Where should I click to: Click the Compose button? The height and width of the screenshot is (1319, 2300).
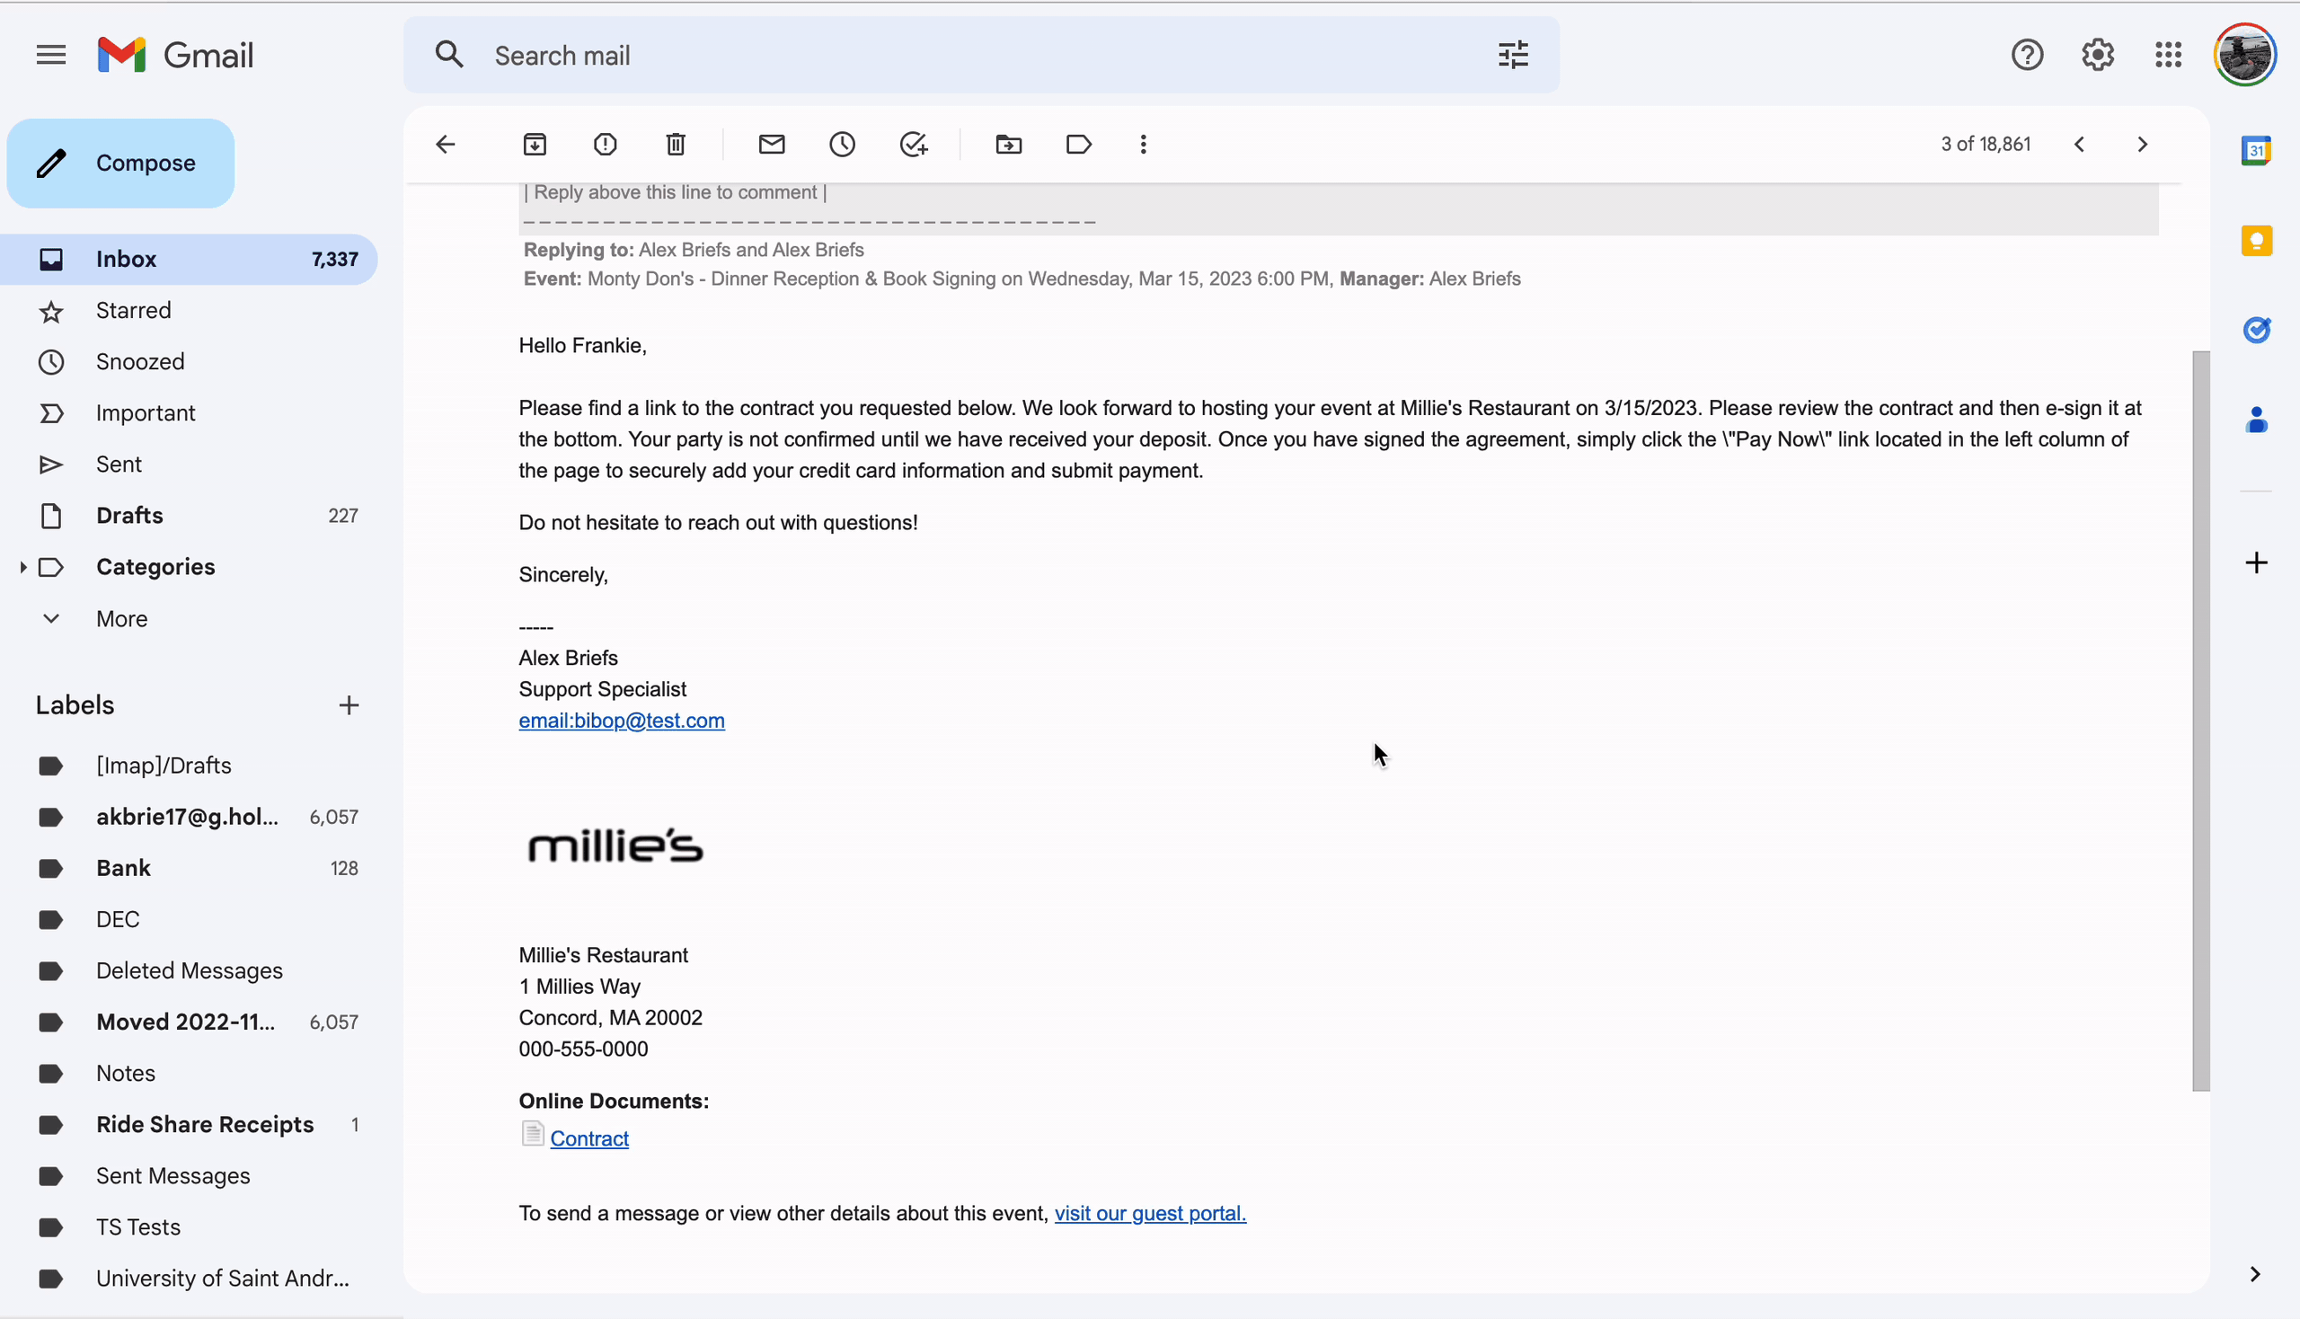120,163
